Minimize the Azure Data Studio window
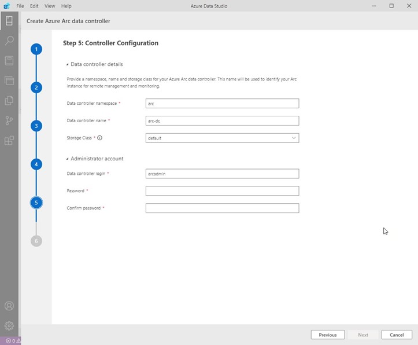 pyautogui.click(x=374, y=6)
